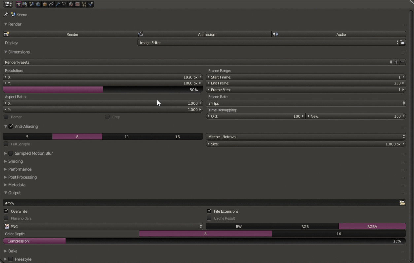Open the editor type selector menu
This screenshot has height=263, width=414.
pyautogui.click(x=8, y=4)
